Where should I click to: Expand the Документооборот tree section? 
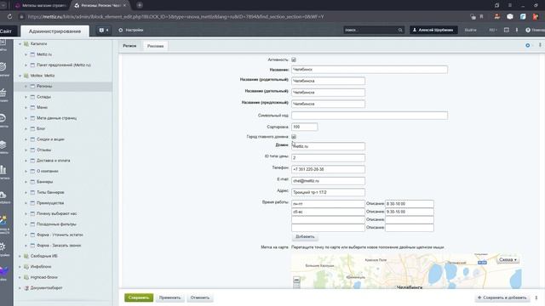click(x=20, y=288)
